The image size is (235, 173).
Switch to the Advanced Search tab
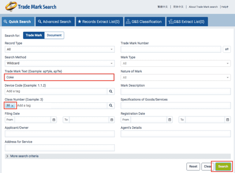(x=54, y=22)
